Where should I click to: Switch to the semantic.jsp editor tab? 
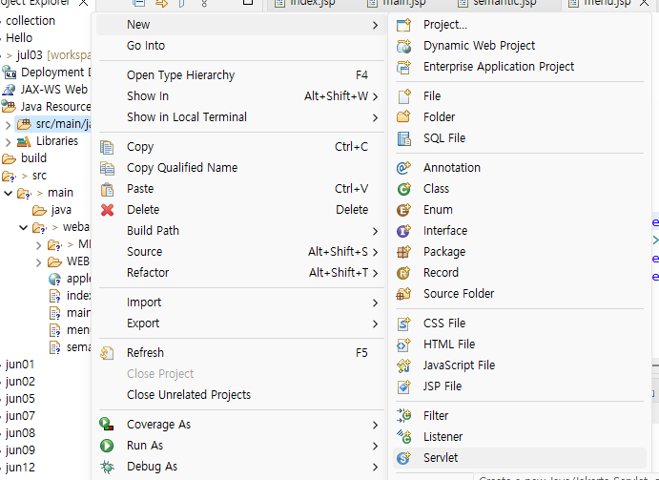[505, 3]
